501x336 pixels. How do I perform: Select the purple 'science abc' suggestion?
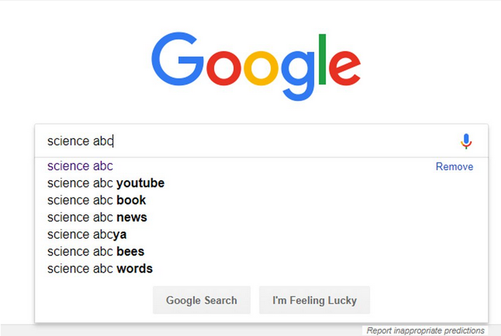click(x=80, y=166)
